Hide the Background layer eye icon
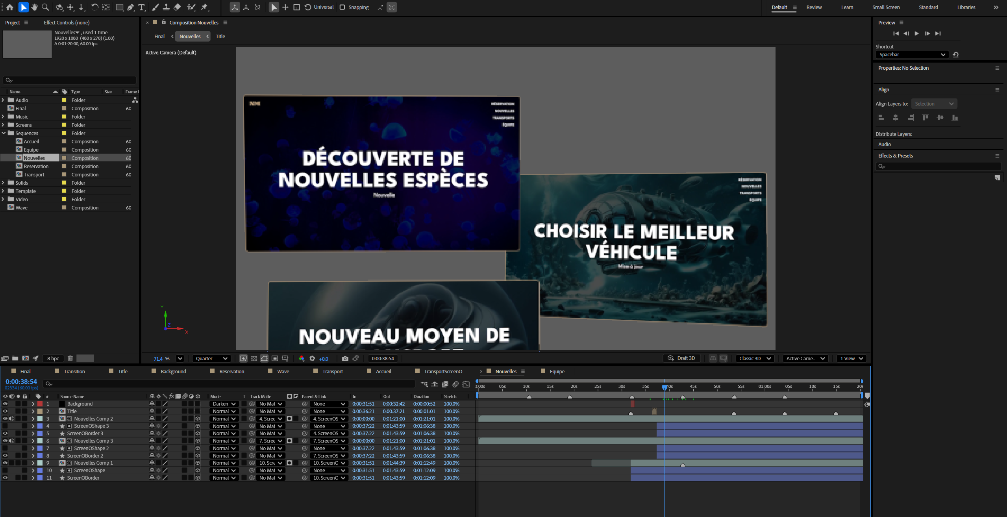This screenshot has width=1007, height=517. 5,404
